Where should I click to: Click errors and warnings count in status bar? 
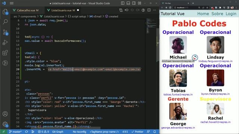pyautogui.click(x=43, y=132)
